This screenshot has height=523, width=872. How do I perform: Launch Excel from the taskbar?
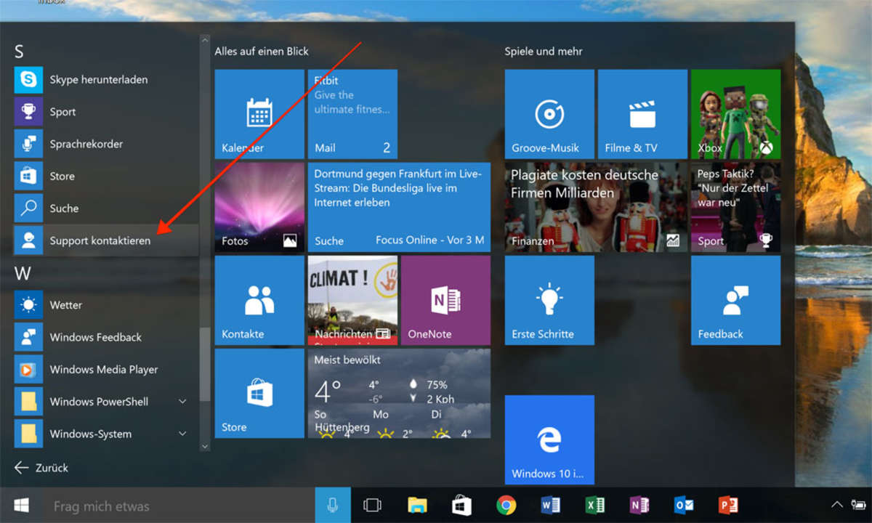[x=595, y=505]
